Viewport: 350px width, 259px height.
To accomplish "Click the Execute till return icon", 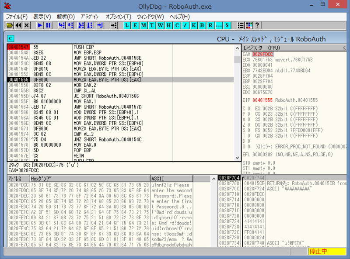I will [x=100, y=25].
